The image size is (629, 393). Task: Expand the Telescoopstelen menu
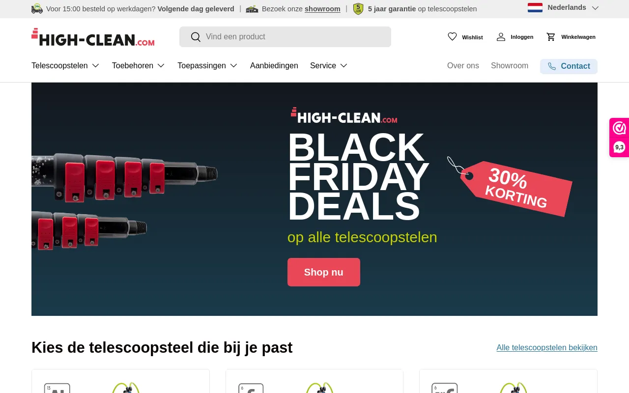tap(65, 65)
